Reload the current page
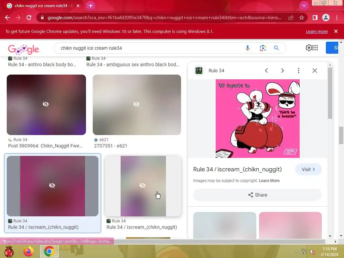The height and width of the screenshot is (258, 344). [x=29, y=17]
